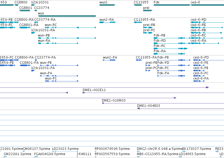Select the ced-6-PD protein label

click(x=201, y=57)
